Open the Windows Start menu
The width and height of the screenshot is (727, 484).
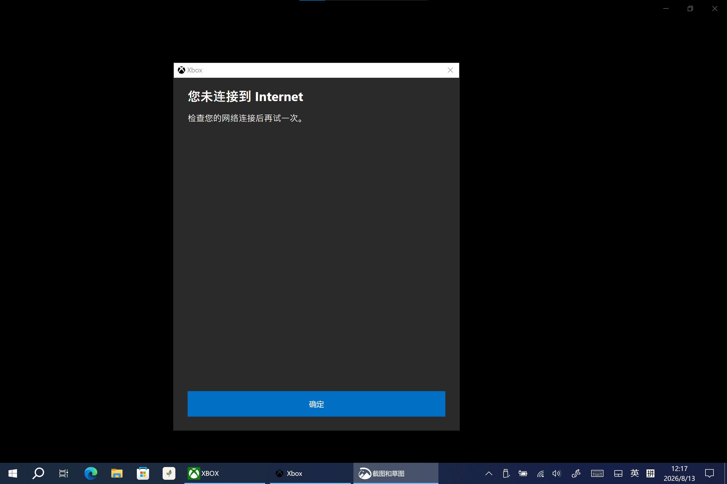point(13,473)
